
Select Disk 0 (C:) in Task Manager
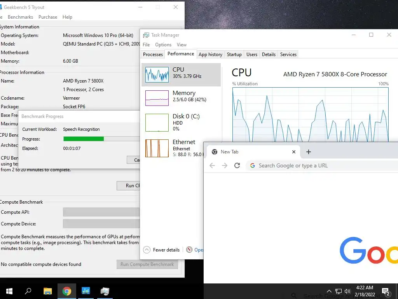(x=181, y=122)
